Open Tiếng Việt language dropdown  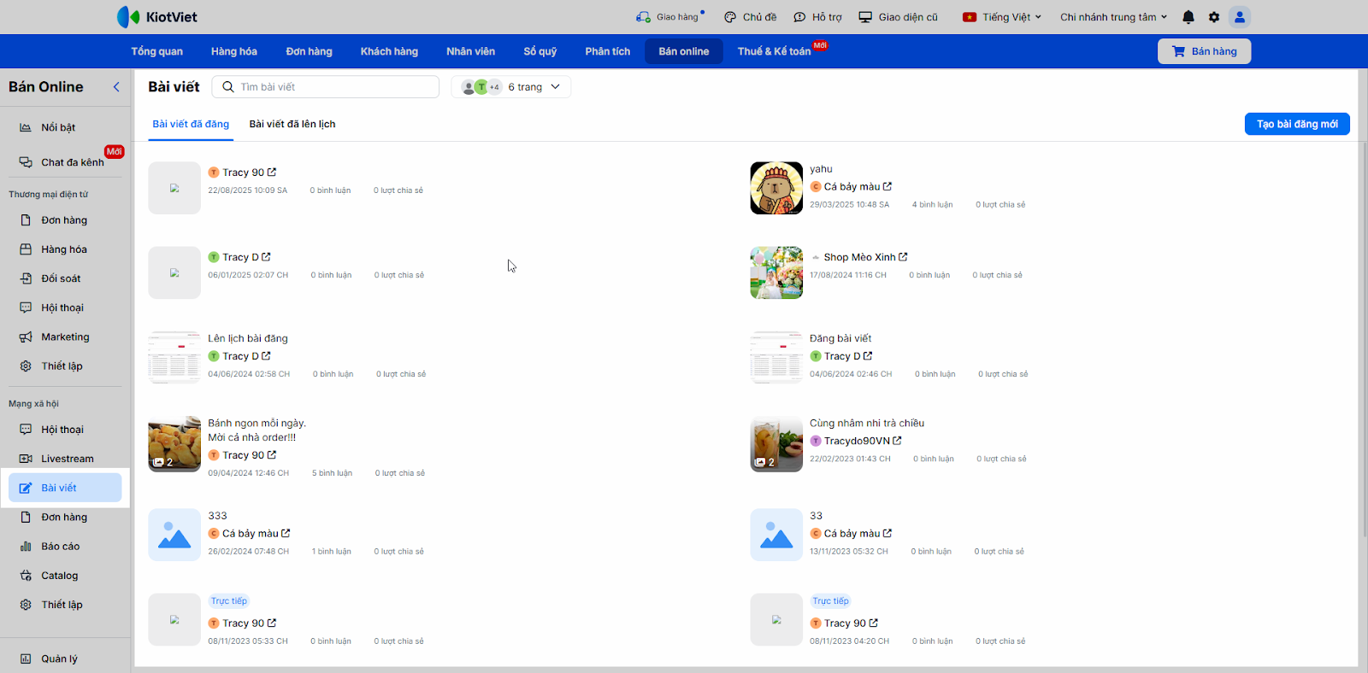1002,17
